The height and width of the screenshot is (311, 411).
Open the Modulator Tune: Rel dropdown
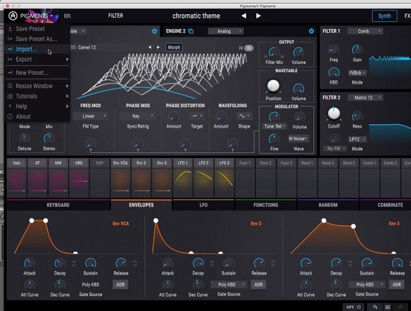coord(274,126)
